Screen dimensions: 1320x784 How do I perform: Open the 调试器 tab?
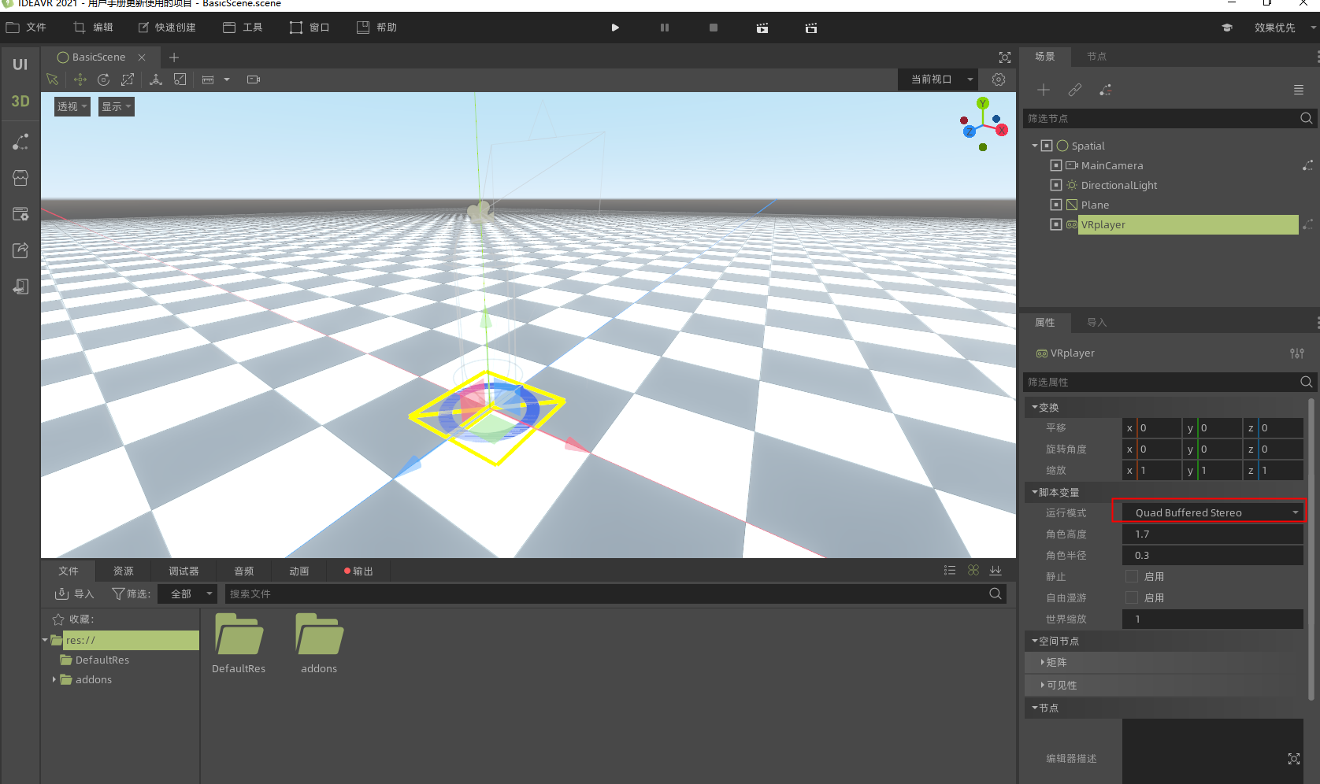(184, 571)
